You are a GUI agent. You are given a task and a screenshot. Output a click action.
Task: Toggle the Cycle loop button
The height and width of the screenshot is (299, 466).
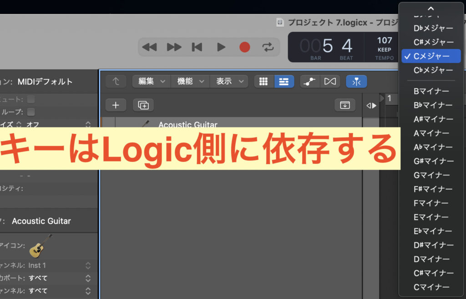(x=268, y=47)
